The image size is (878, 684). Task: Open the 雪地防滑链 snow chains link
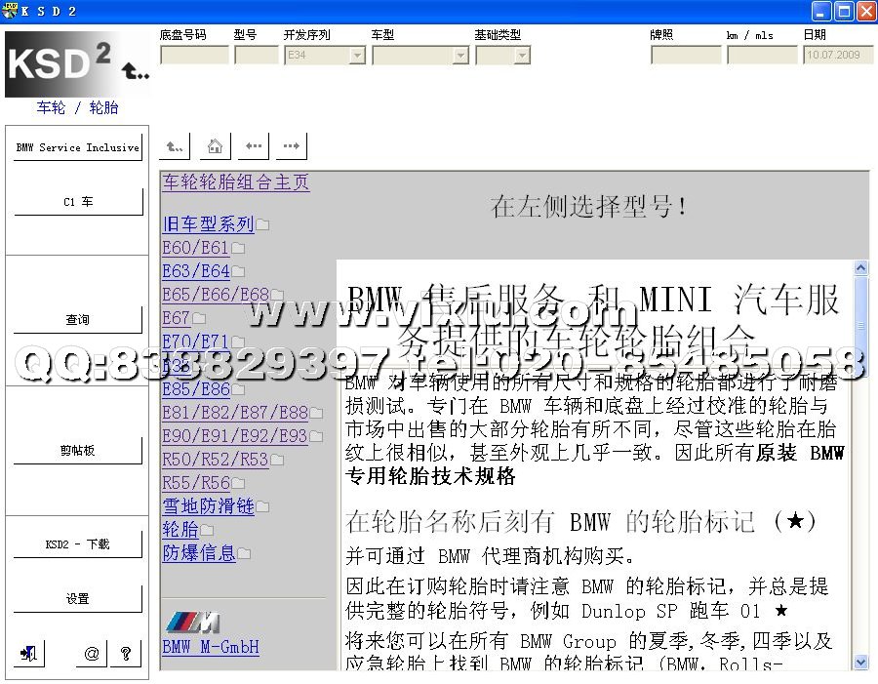208,506
